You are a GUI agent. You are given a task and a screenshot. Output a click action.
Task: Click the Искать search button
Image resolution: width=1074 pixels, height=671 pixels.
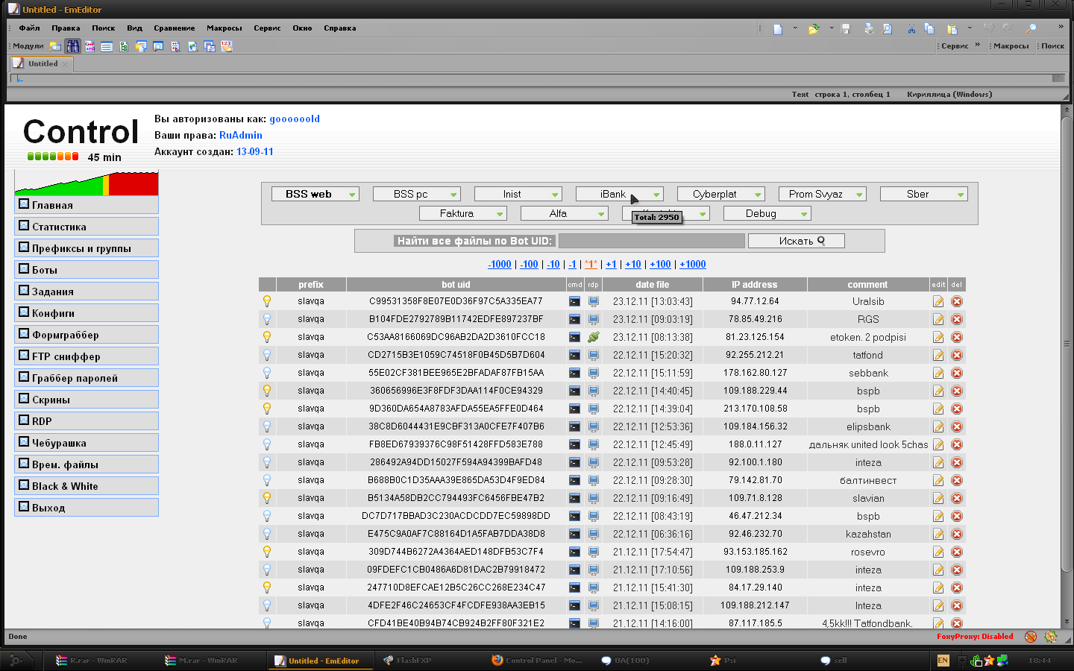797,241
